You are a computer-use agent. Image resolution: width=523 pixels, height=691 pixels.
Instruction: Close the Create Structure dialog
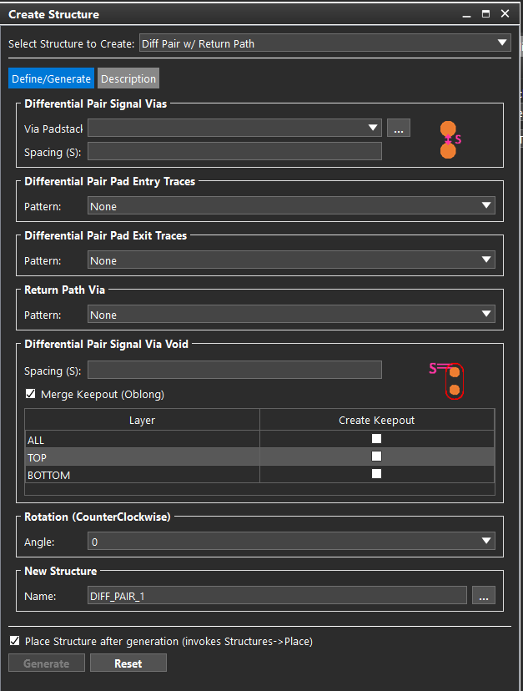[x=505, y=14]
